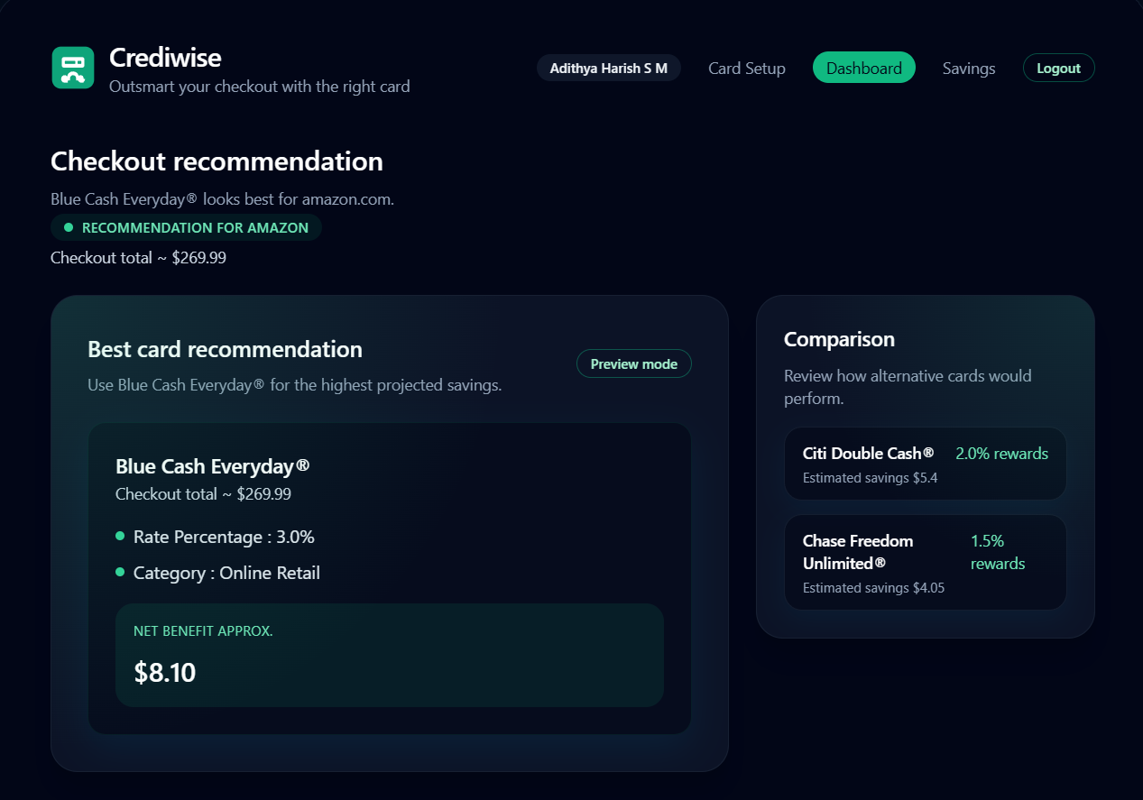Click the Logout button
This screenshot has width=1143, height=800.
point(1058,68)
